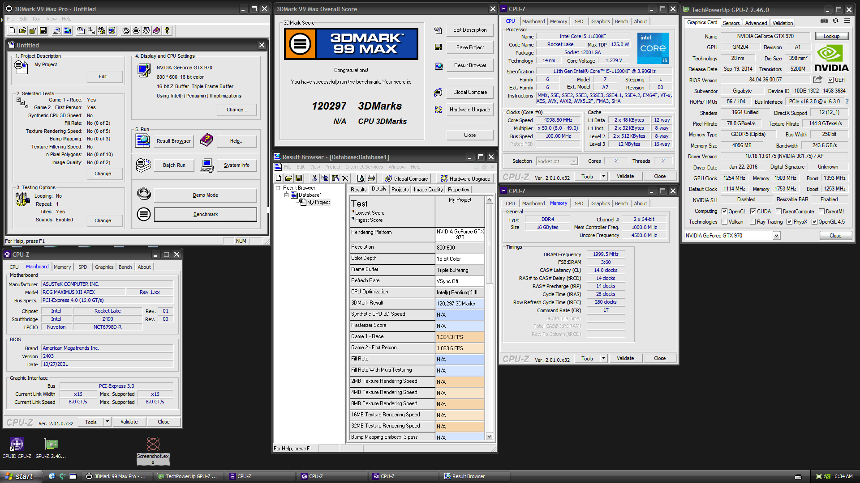860x483 pixels.
Task: Click the Lookup button in GPU-Z
Action: point(831,36)
